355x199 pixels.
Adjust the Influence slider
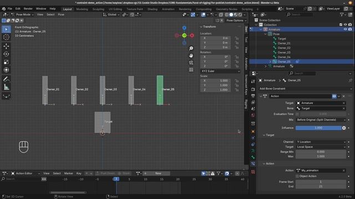(318, 128)
